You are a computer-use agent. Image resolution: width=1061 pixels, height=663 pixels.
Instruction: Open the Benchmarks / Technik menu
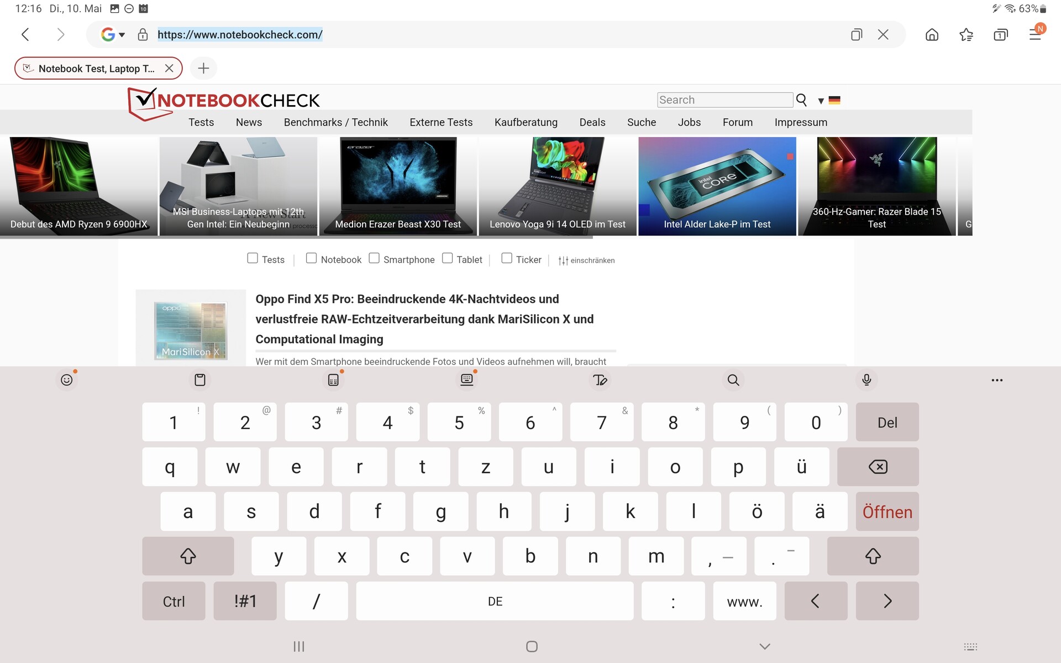[x=335, y=122]
